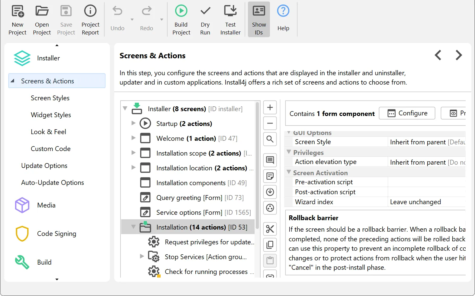The image size is (475, 296).
Task: Toggle the Show IDs button
Action: click(259, 19)
